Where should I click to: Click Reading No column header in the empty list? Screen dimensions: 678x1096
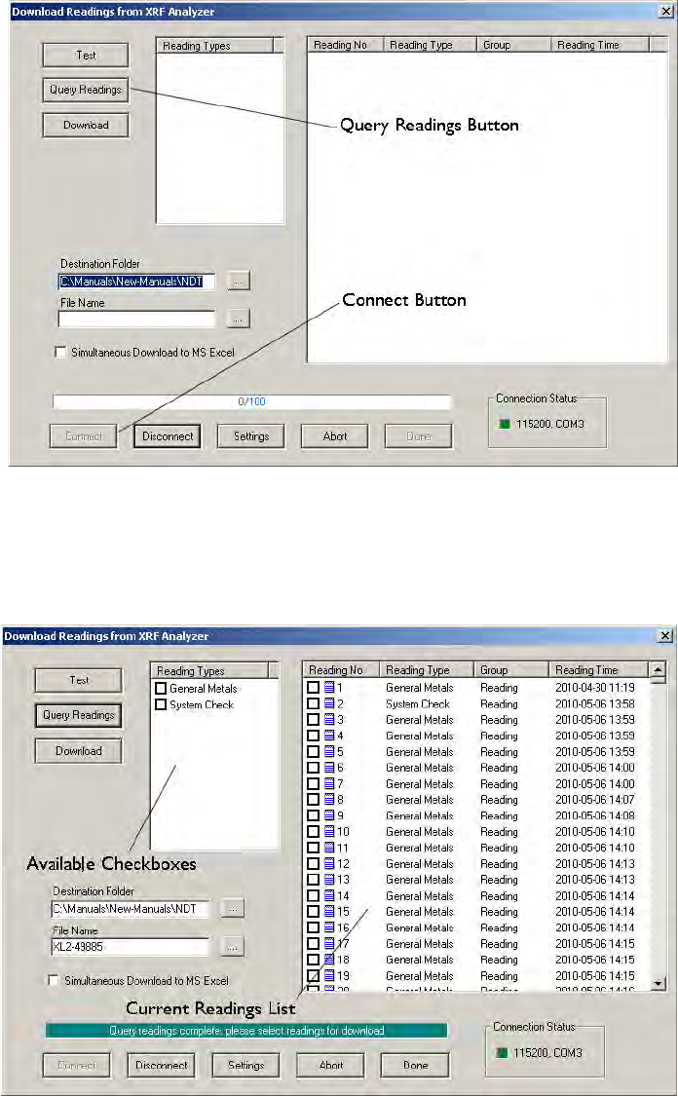pyautogui.click(x=345, y=45)
